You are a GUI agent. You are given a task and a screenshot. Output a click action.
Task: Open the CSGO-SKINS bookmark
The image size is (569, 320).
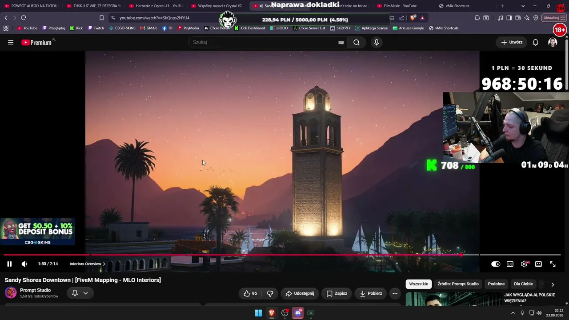(x=122, y=28)
